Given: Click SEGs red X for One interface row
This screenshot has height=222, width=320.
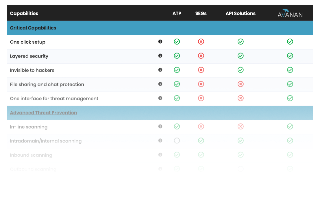Looking at the screenshot, I should [201, 98].
